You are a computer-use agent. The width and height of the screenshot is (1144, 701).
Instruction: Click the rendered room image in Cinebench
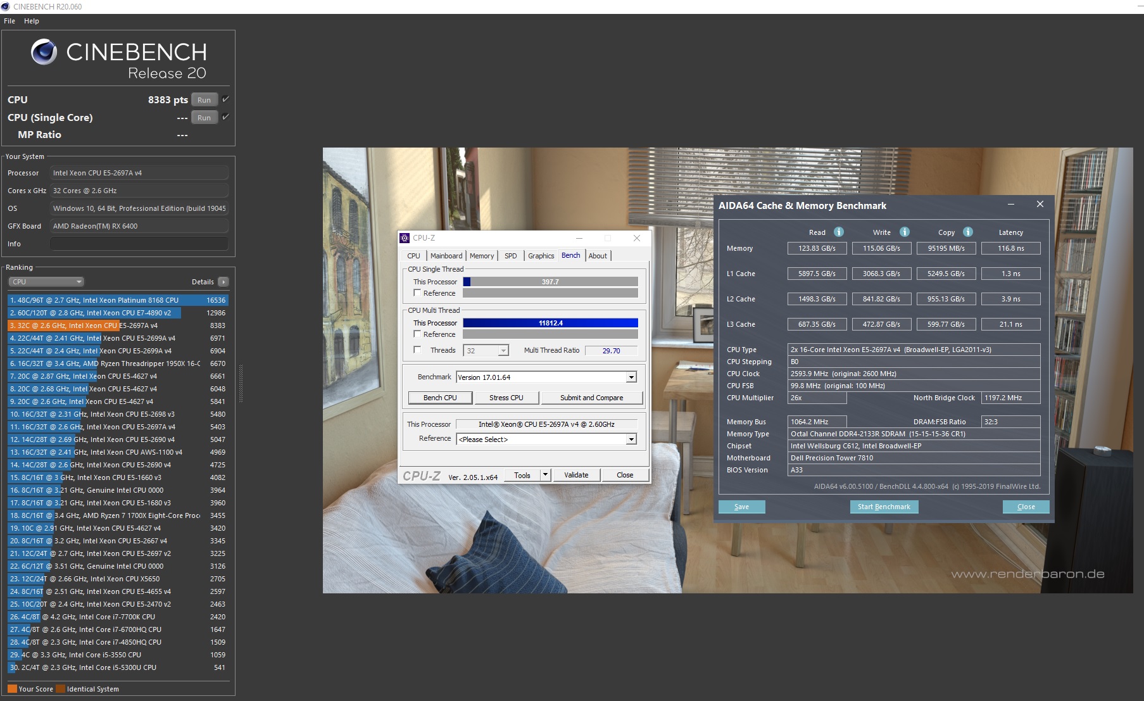click(x=727, y=370)
